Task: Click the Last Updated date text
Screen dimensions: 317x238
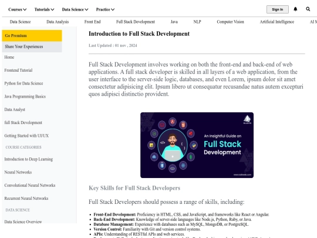Action: 113,45
